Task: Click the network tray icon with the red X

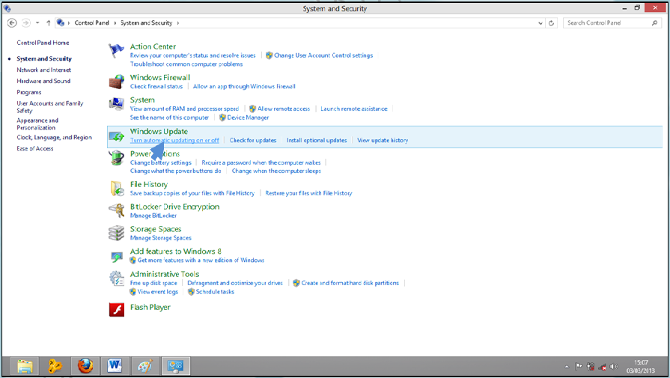Action: [x=603, y=367]
